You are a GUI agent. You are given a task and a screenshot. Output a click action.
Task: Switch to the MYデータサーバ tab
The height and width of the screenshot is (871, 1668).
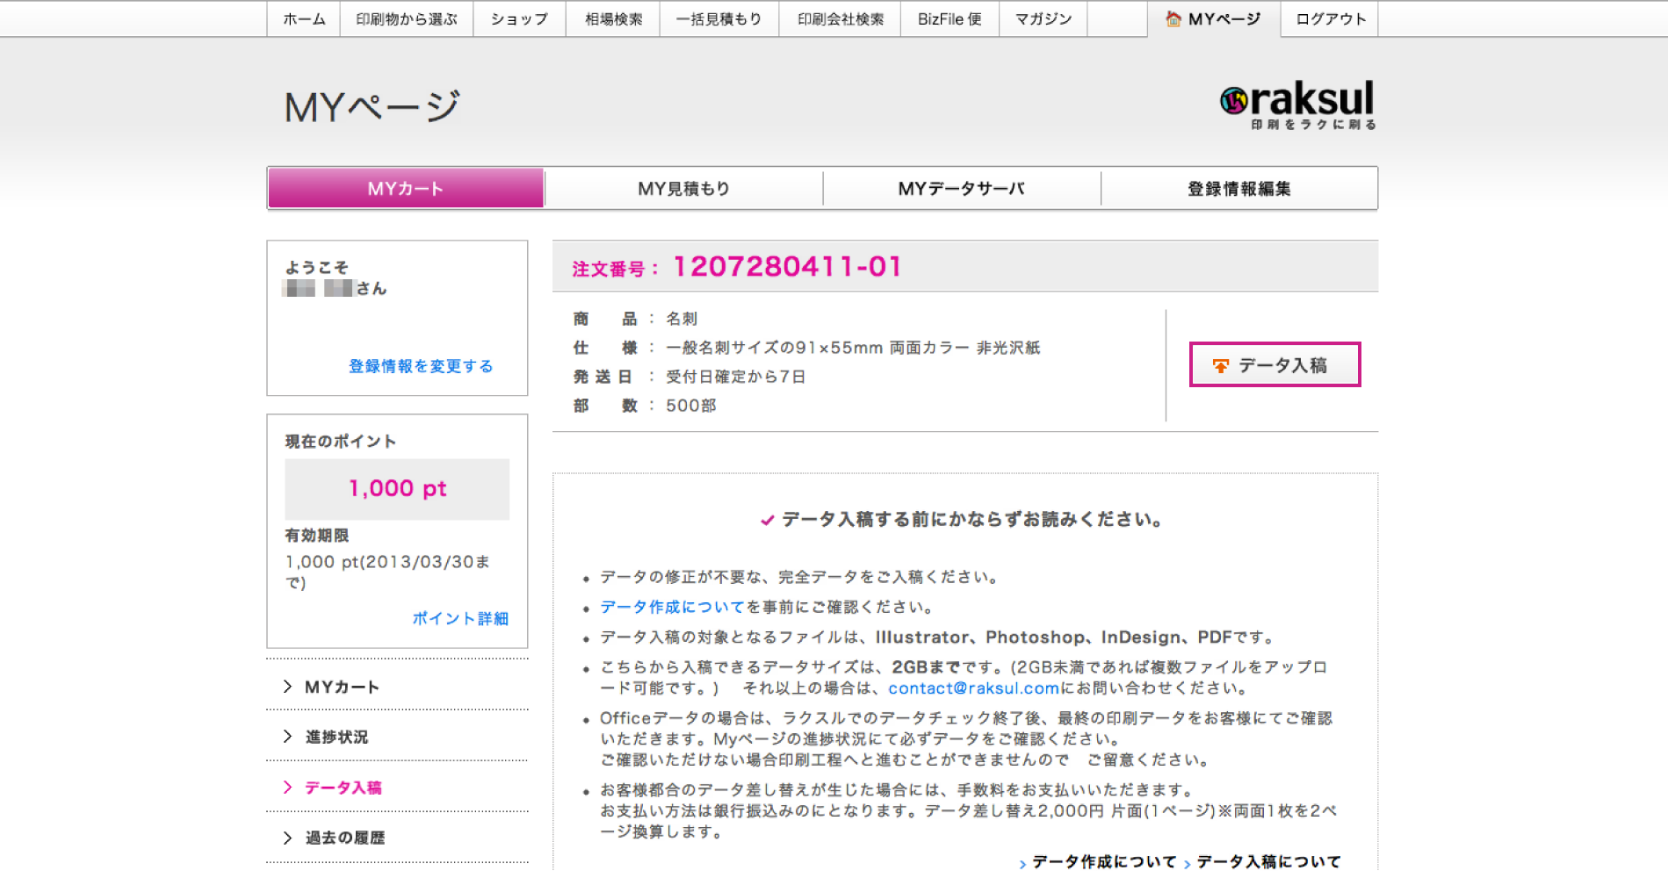tap(961, 189)
